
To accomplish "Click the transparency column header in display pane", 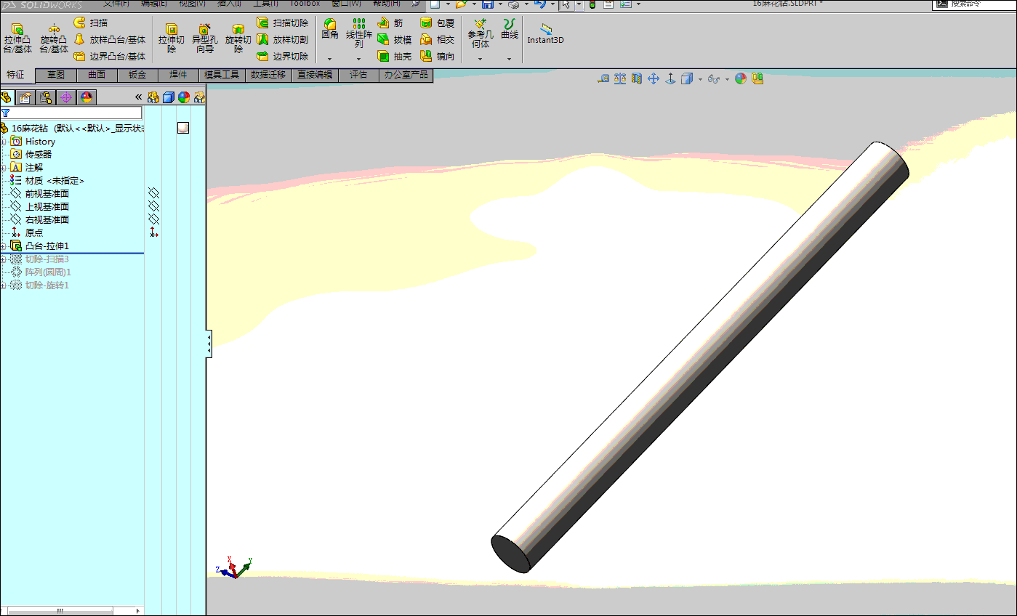I will click(x=199, y=97).
